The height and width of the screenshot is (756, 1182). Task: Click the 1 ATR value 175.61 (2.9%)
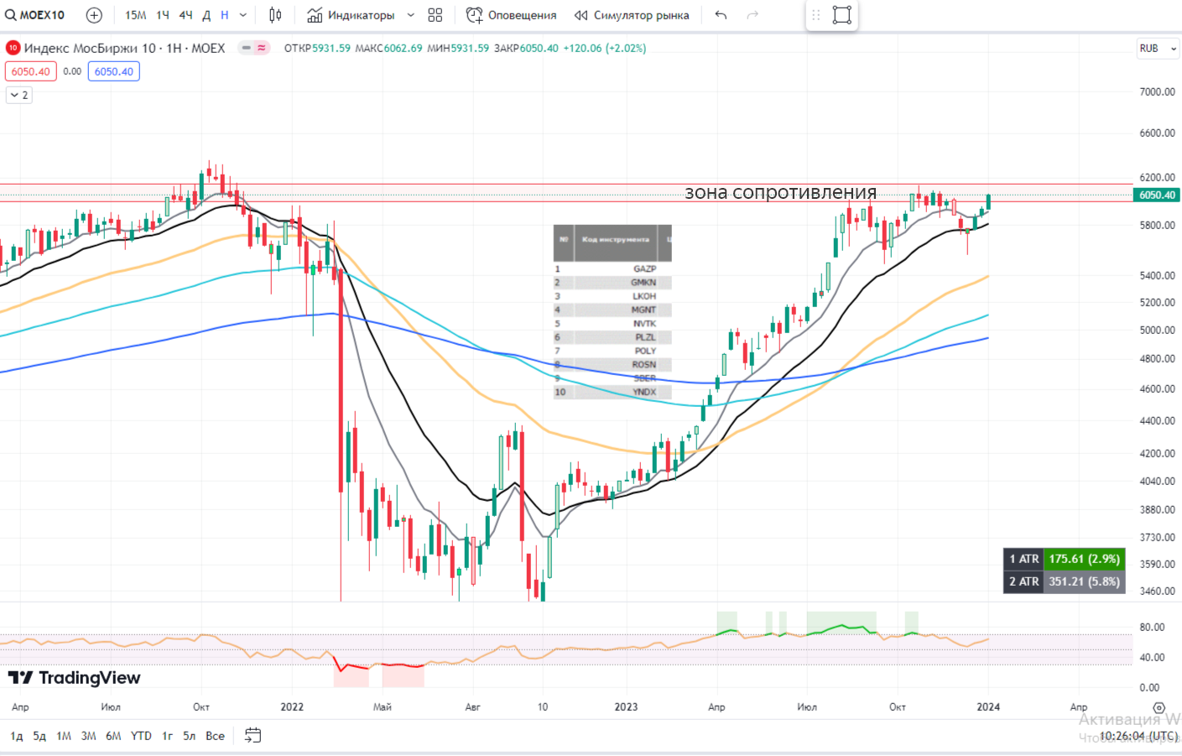(x=1085, y=559)
